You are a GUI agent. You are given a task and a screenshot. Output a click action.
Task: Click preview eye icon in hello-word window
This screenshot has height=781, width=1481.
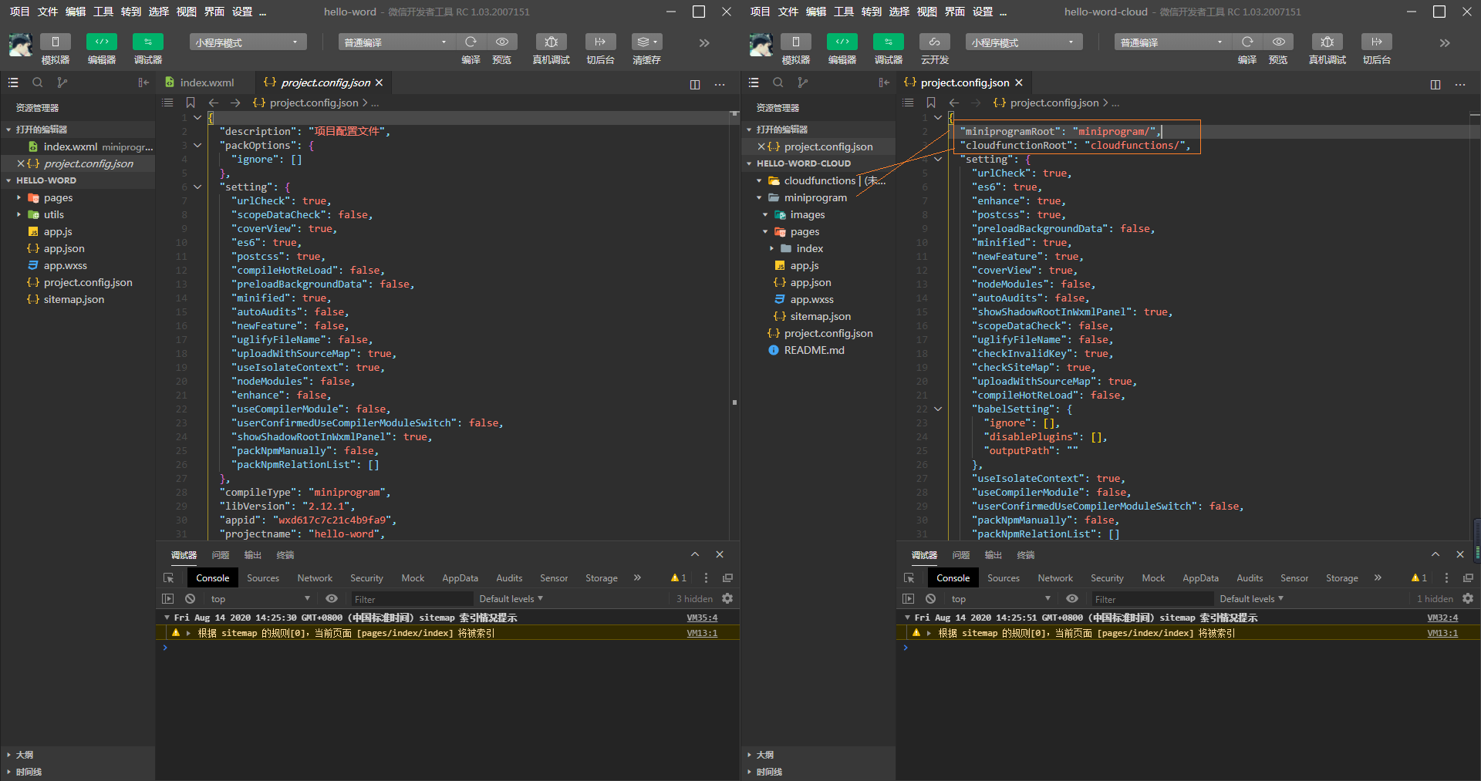pos(502,42)
